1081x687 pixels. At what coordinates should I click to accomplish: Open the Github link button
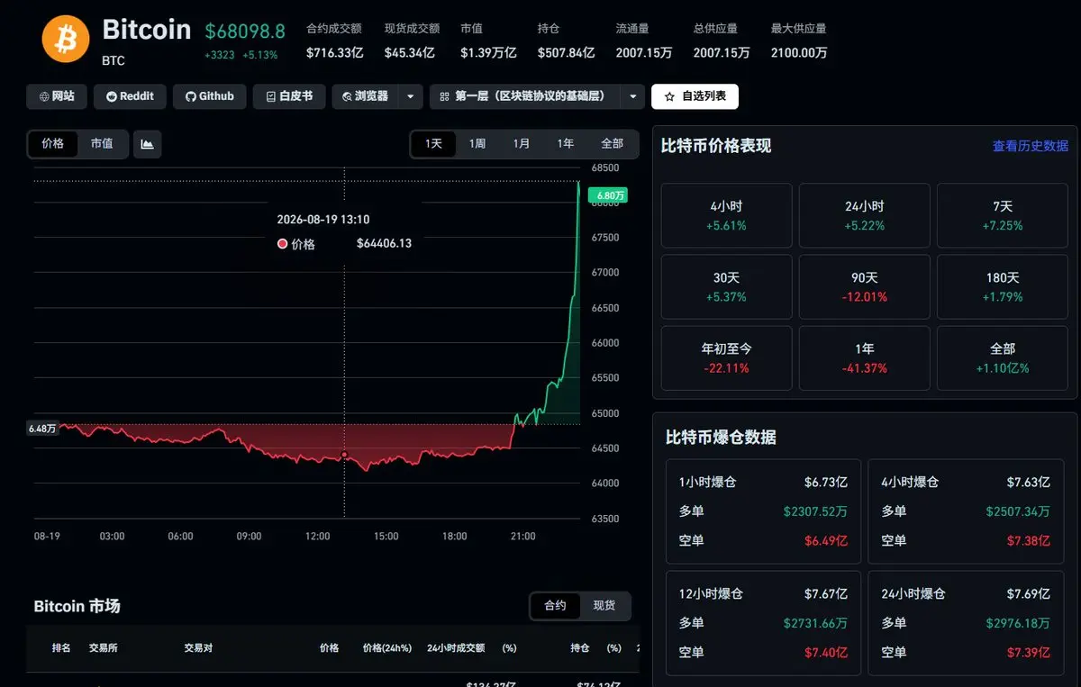point(210,96)
